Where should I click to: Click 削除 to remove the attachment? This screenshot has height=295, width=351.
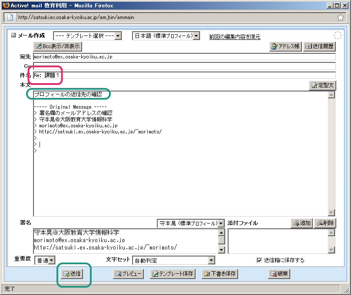[325, 223]
